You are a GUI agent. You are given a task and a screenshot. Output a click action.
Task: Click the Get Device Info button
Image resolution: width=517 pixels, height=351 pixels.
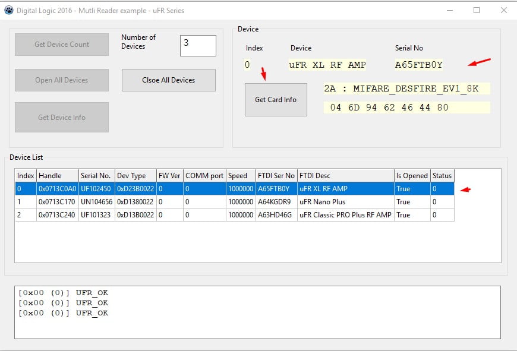(x=62, y=118)
